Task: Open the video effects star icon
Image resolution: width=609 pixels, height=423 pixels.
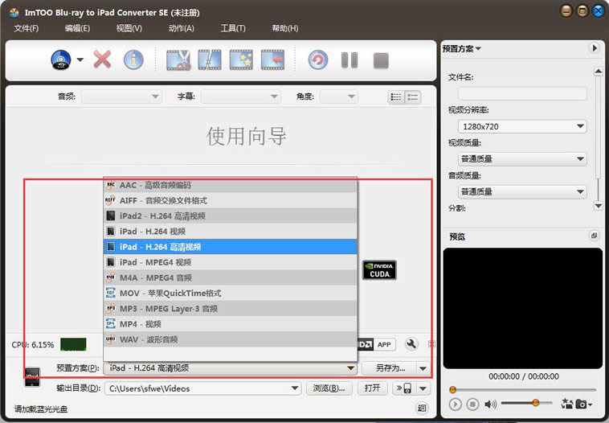Action: 241,60
